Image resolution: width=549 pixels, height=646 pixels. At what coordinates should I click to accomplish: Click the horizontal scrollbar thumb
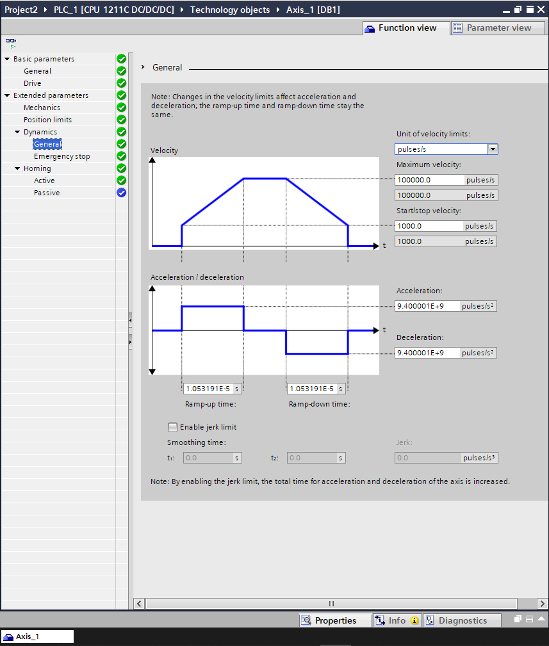pyautogui.click(x=331, y=603)
